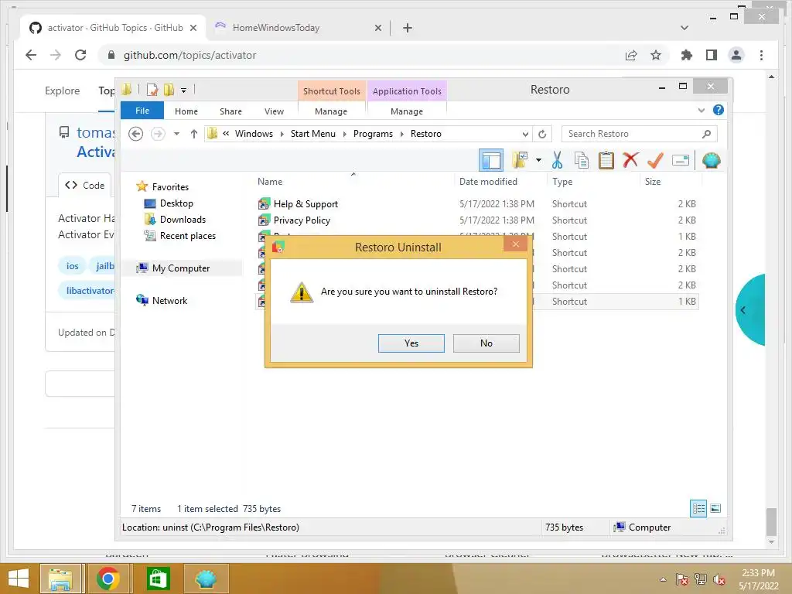
Task: Click the Rename icon in toolbar
Action: (x=681, y=160)
